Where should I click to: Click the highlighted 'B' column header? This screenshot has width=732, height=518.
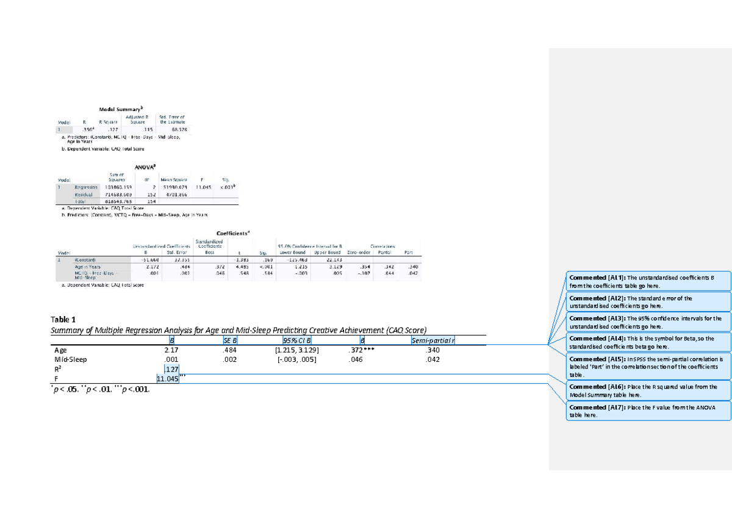pyautogui.click(x=172, y=340)
